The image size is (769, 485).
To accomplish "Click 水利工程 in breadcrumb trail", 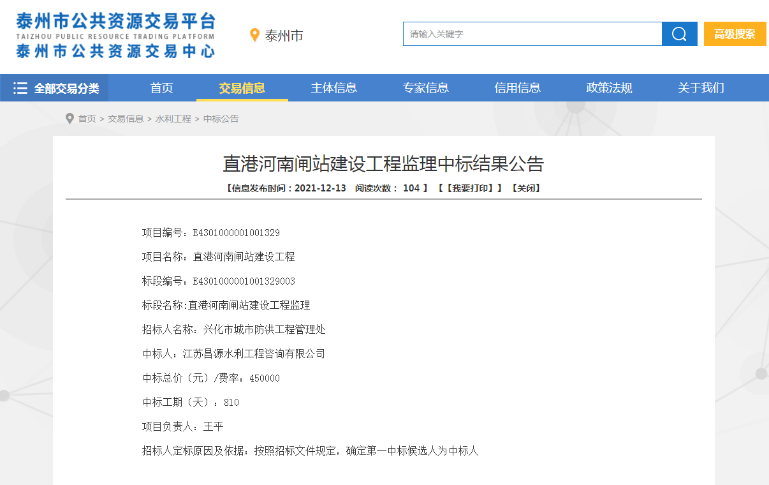I will point(173,119).
